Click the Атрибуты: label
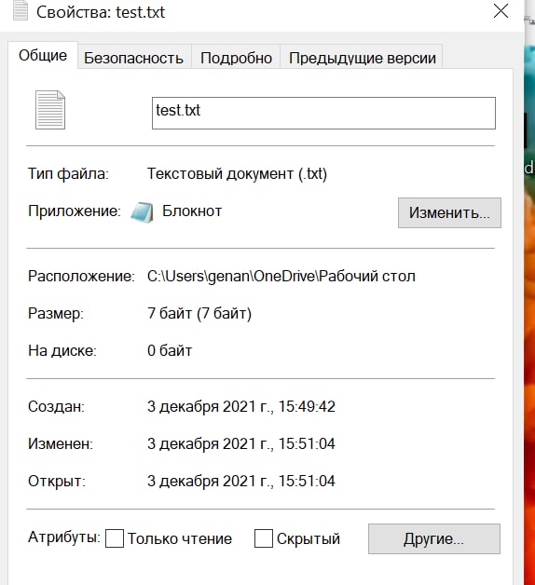Viewport: 535px width, 585px height. pyautogui.click(x=64, y=537)
